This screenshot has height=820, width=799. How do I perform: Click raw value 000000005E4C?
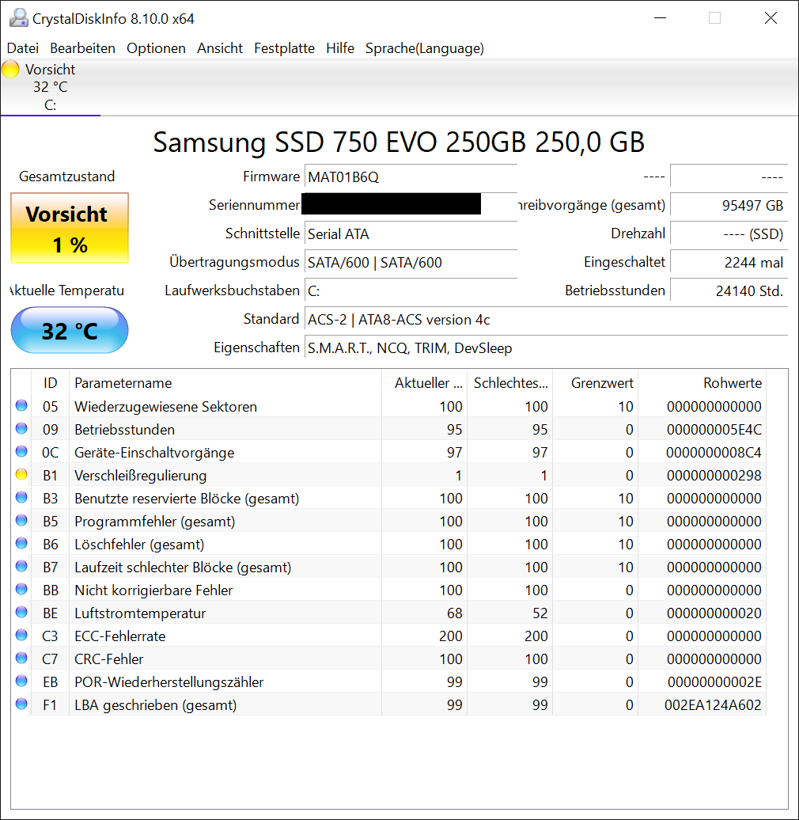coord(714,429)
